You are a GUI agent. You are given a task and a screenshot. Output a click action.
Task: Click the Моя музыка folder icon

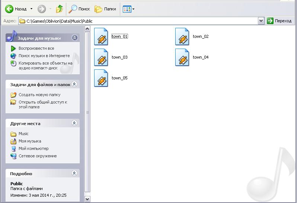coord(13,141)
